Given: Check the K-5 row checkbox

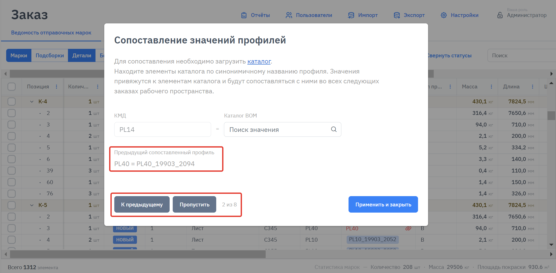Looking at the screenshot, I should point(12,205).
